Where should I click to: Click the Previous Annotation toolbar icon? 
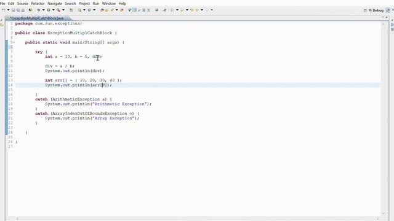pyautogui.click(x=182, y=10)
